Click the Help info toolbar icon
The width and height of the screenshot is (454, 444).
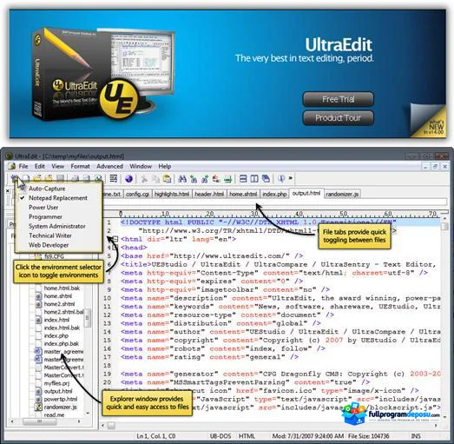pos(281,178)
